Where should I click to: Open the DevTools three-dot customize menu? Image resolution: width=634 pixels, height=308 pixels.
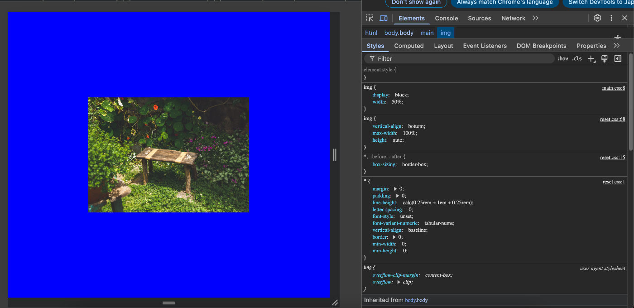click(611, 18)
